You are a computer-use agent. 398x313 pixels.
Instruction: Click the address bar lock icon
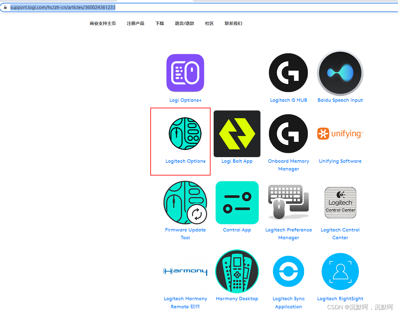coord(5,7)
